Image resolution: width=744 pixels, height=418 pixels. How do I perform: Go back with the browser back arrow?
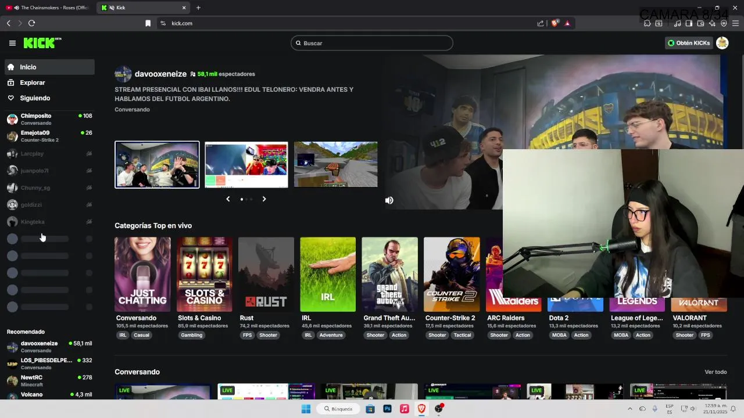point(8,23)
